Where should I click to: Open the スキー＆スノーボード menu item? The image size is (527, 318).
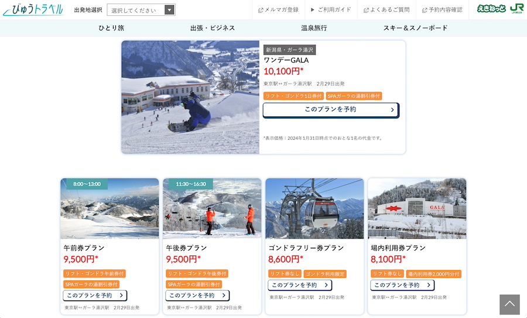click(415, 28)
